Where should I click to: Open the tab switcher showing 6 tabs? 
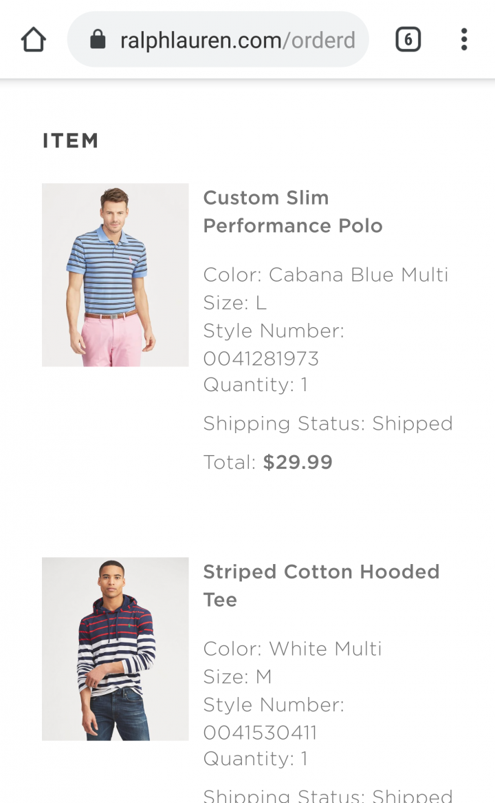408,39
